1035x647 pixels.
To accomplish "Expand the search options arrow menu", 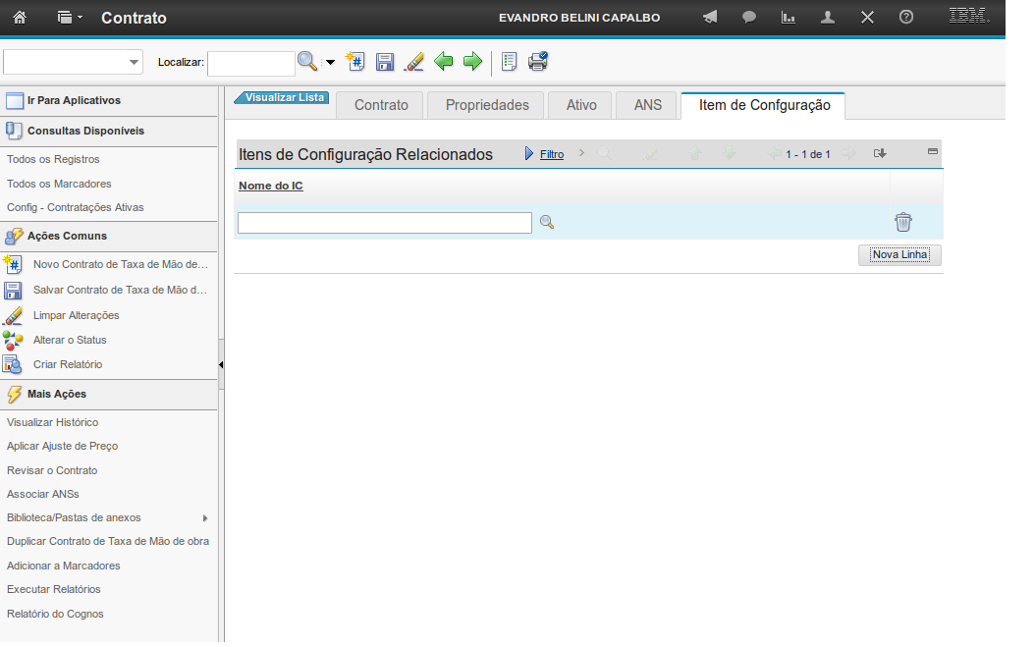I will pyautogui.click(x=330, y=63).
